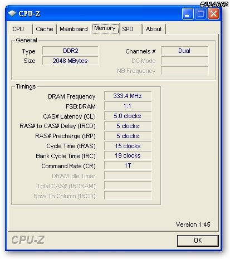Click the CAS# Latency (CL) label
The image size is (230, 259).
(x=69, y=116)
